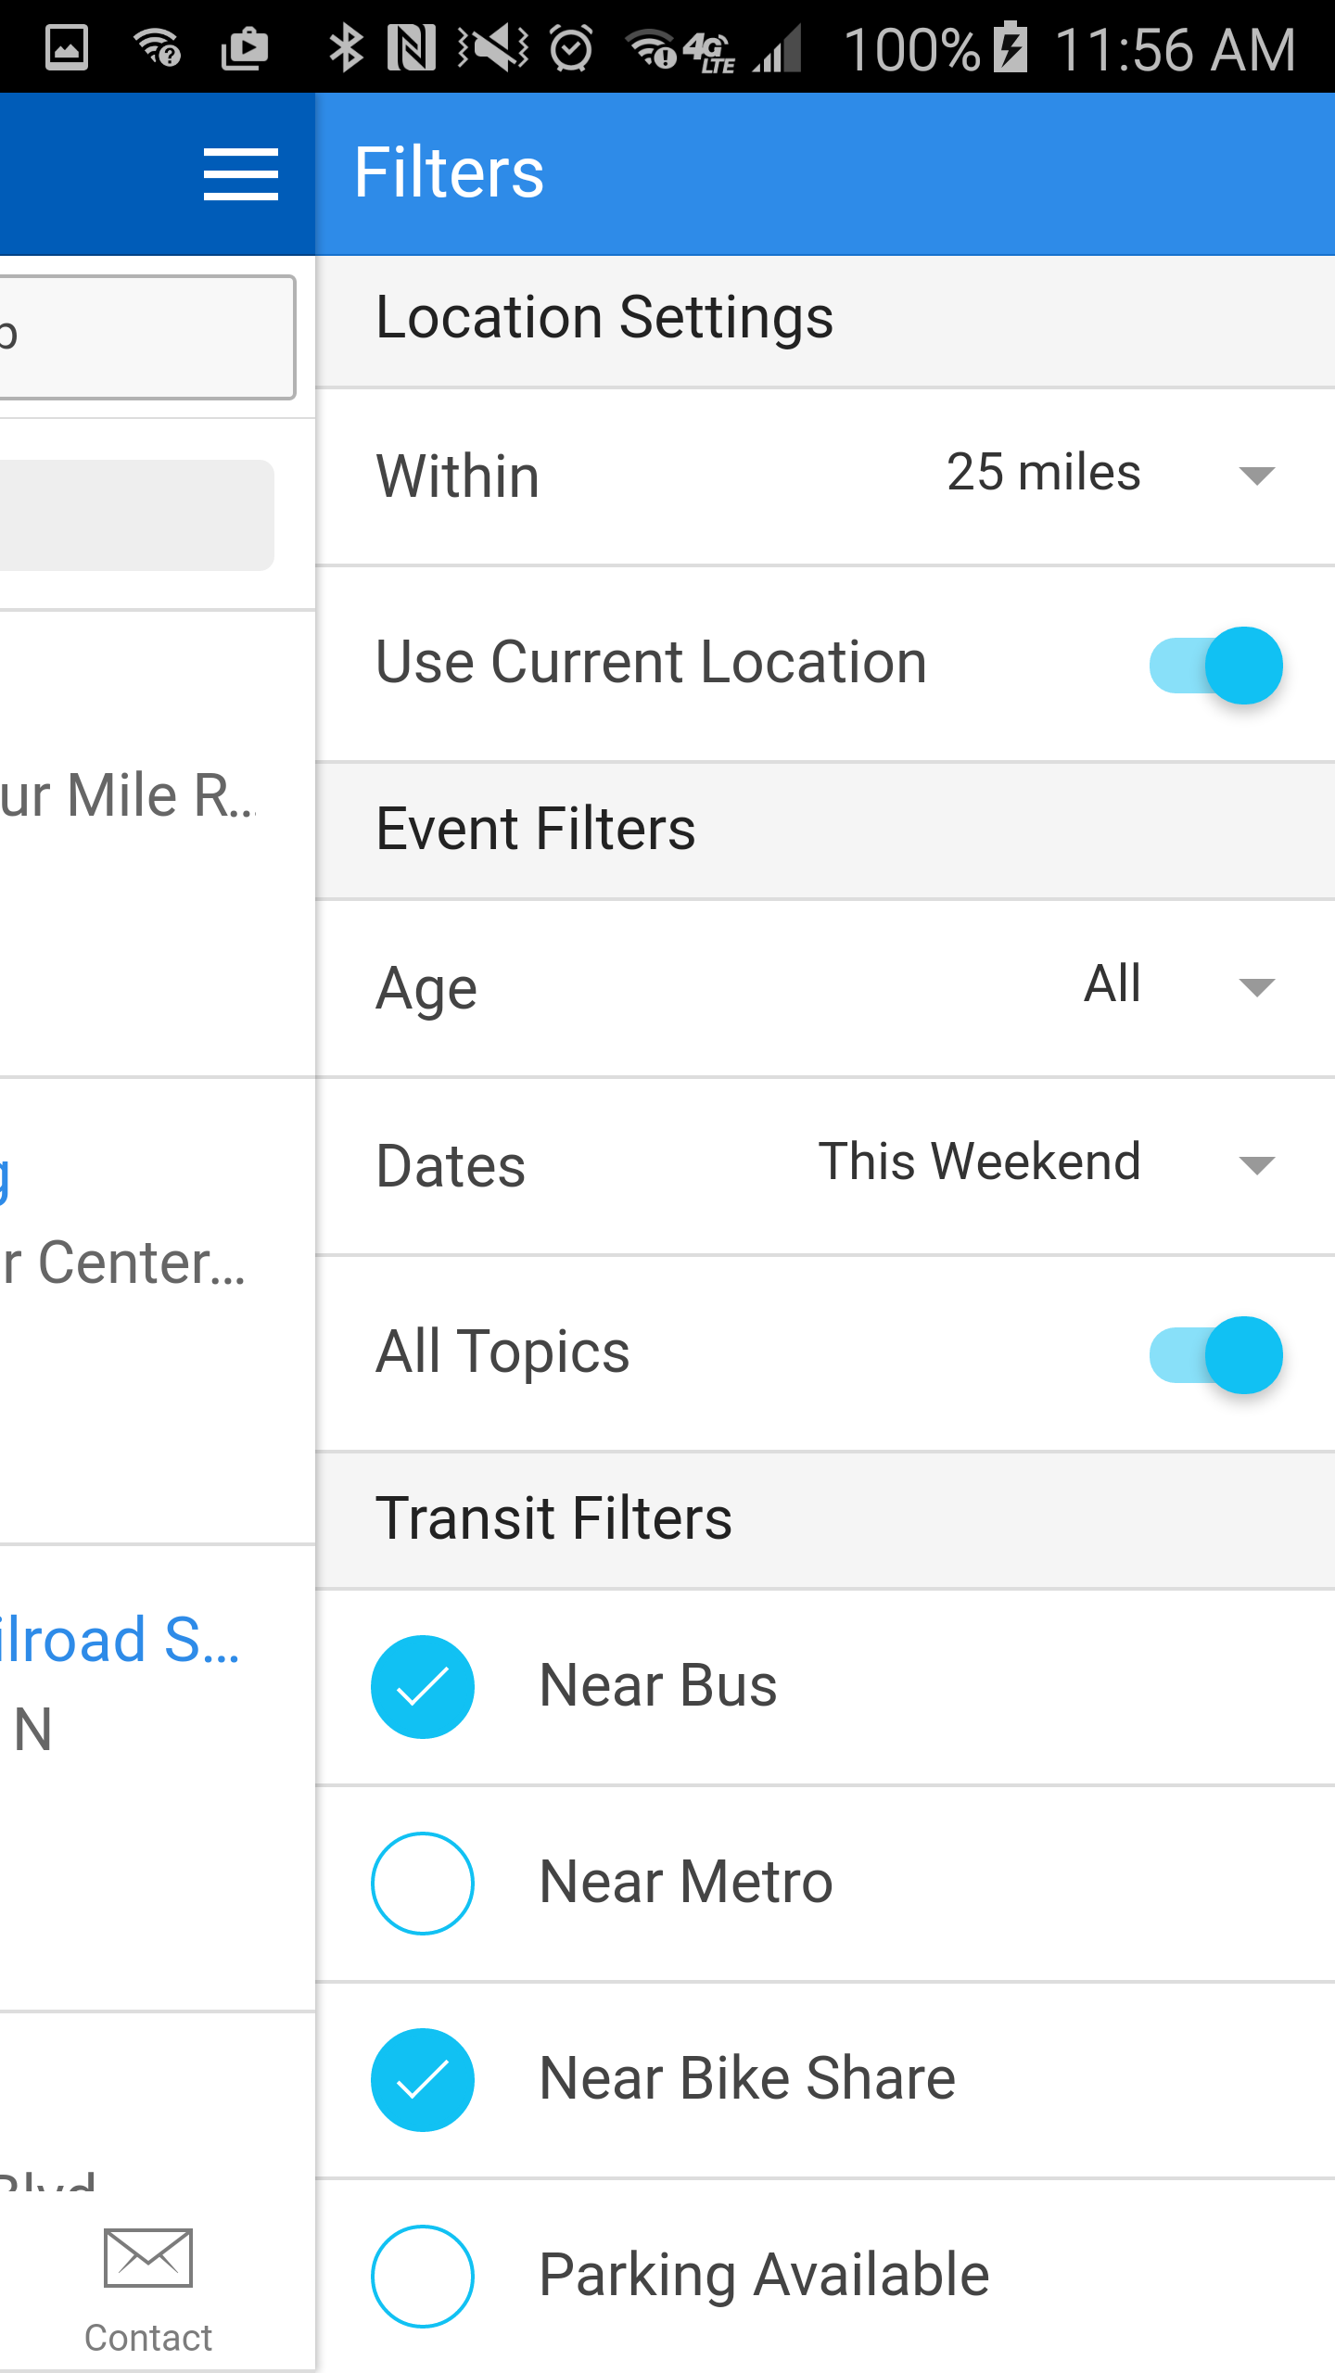Tap the muted sound status icon
Viewport: 1335px width, 2373px height.
(493, 48)
